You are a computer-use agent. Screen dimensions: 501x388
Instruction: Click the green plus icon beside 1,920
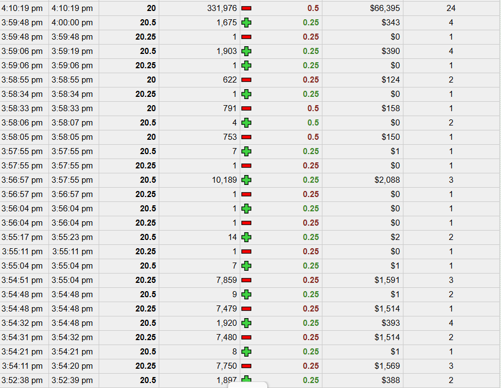(x=246, y=323)
